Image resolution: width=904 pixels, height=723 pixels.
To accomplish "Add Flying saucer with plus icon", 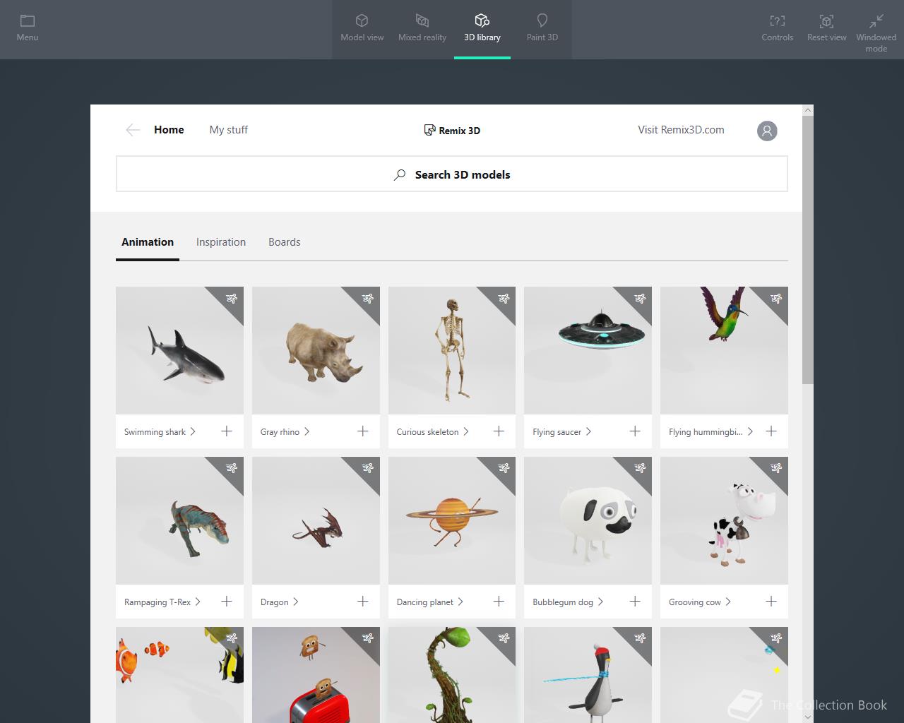I will coord(635,431).
